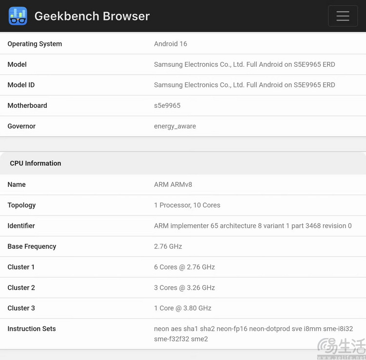
Task: Open the hamburger navigation menu
Action: coord(343,16)
